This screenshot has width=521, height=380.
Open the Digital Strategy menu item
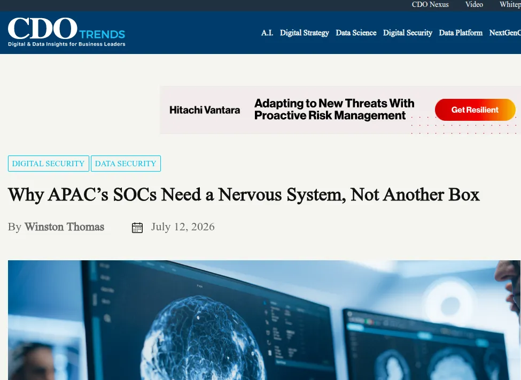[x=305, y=33]
